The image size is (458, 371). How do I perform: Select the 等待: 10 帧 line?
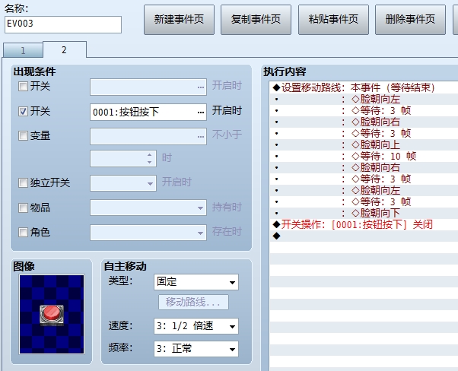pyautogui.click(x=364, y=156)
